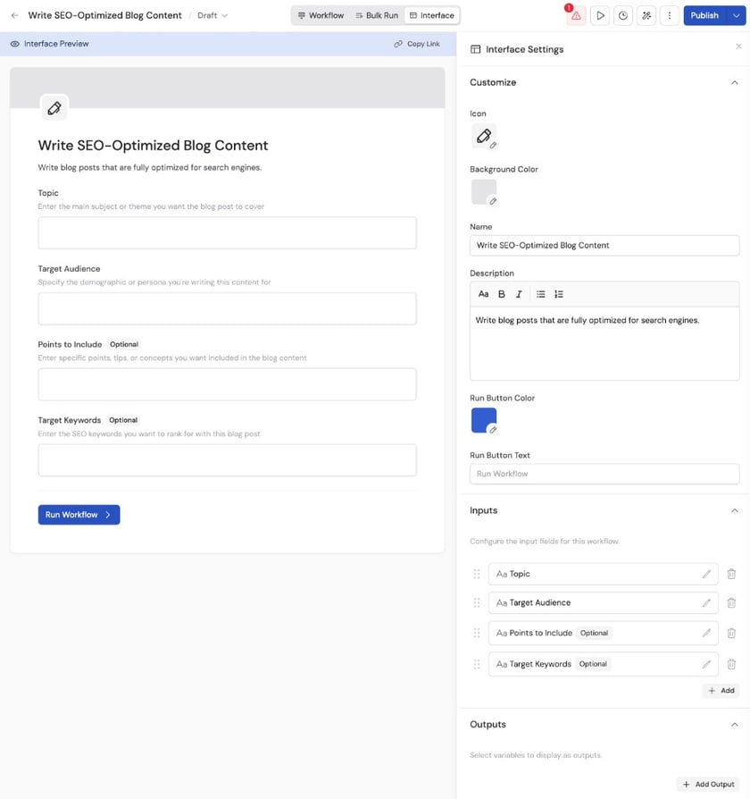Click the Publish button
Viewport: 750px width, 799px height.
[x=704, y=16]
